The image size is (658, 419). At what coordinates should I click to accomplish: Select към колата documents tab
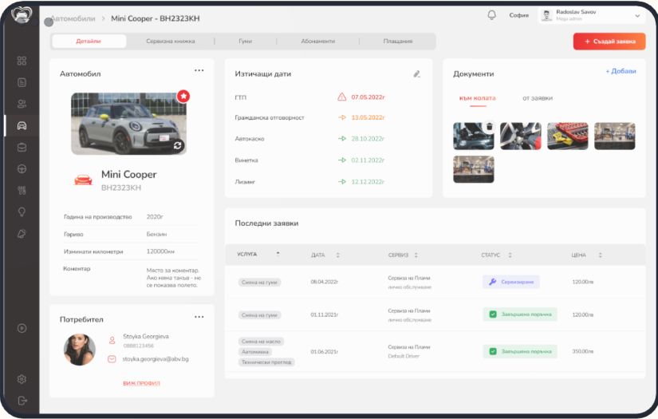[x=477, y=98]
